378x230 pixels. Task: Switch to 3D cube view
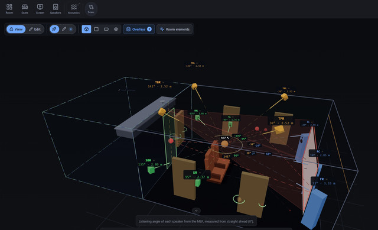pos(86,29)
